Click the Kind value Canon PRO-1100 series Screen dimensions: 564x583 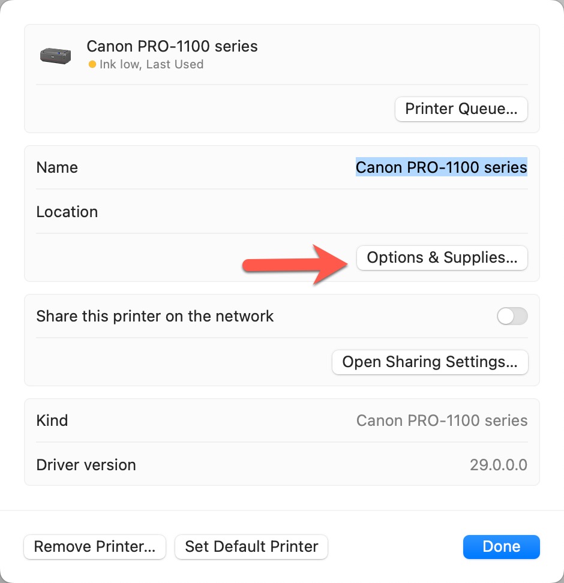click(x=442, y=420)
